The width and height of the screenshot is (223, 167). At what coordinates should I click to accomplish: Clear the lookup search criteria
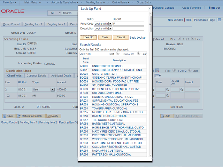coord(105,37)
